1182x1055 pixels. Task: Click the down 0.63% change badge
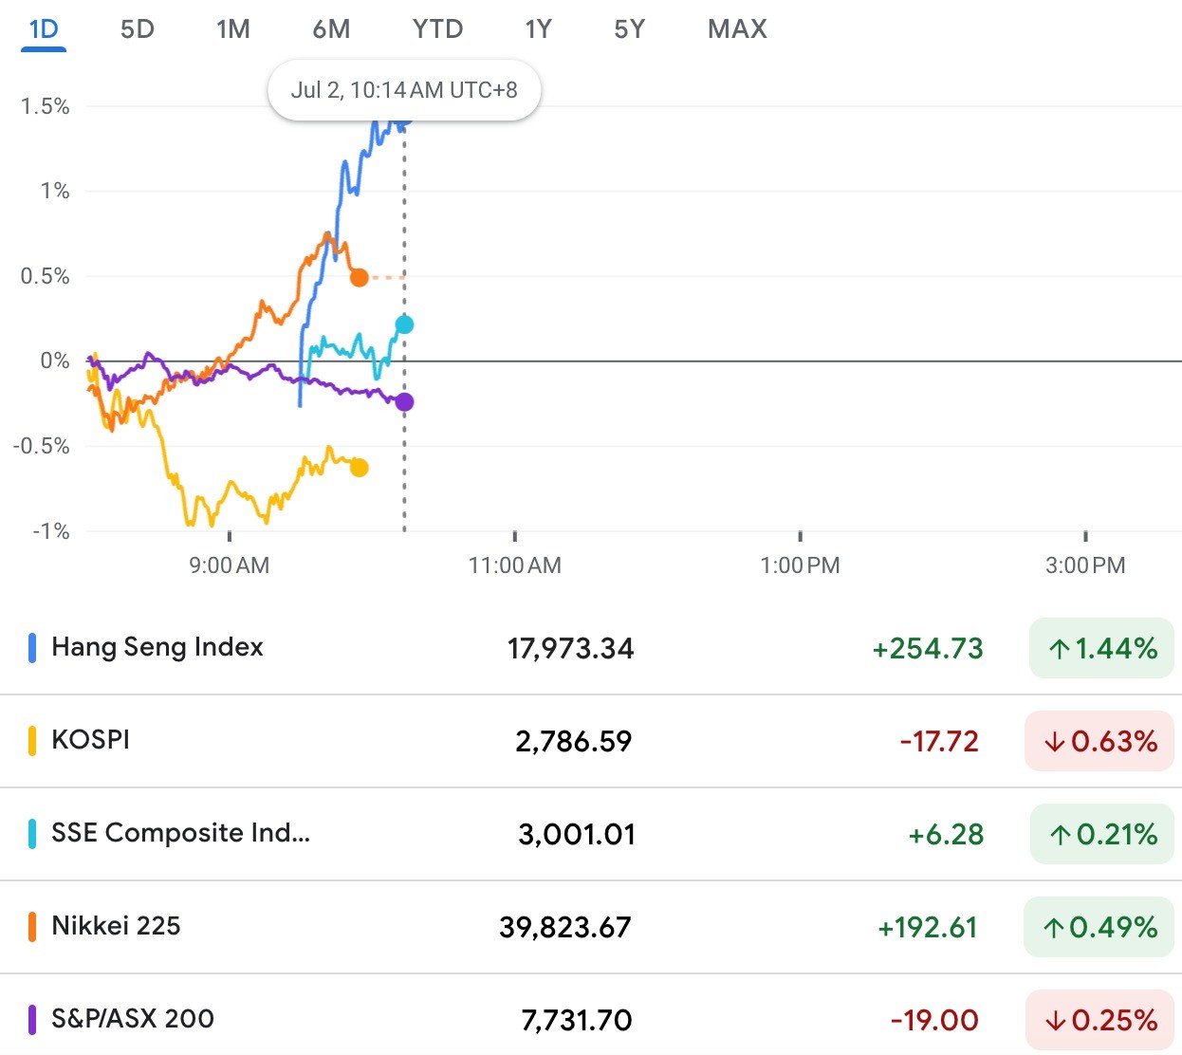(1099, 741)
